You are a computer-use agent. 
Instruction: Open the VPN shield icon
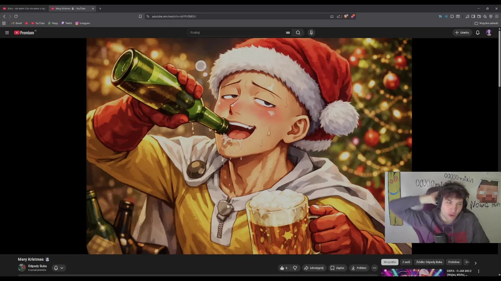[491, 16]
